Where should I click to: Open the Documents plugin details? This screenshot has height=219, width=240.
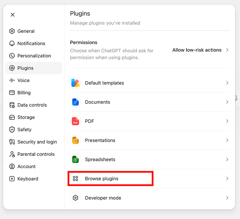[x=150, y=102]
